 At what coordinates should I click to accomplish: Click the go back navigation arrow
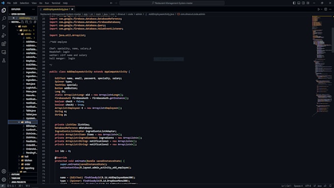coord(111,3)
